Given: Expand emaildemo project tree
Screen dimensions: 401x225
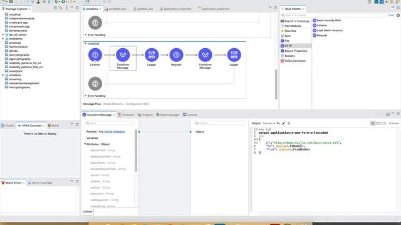Looking at the screenshot, I should (3, 39).
